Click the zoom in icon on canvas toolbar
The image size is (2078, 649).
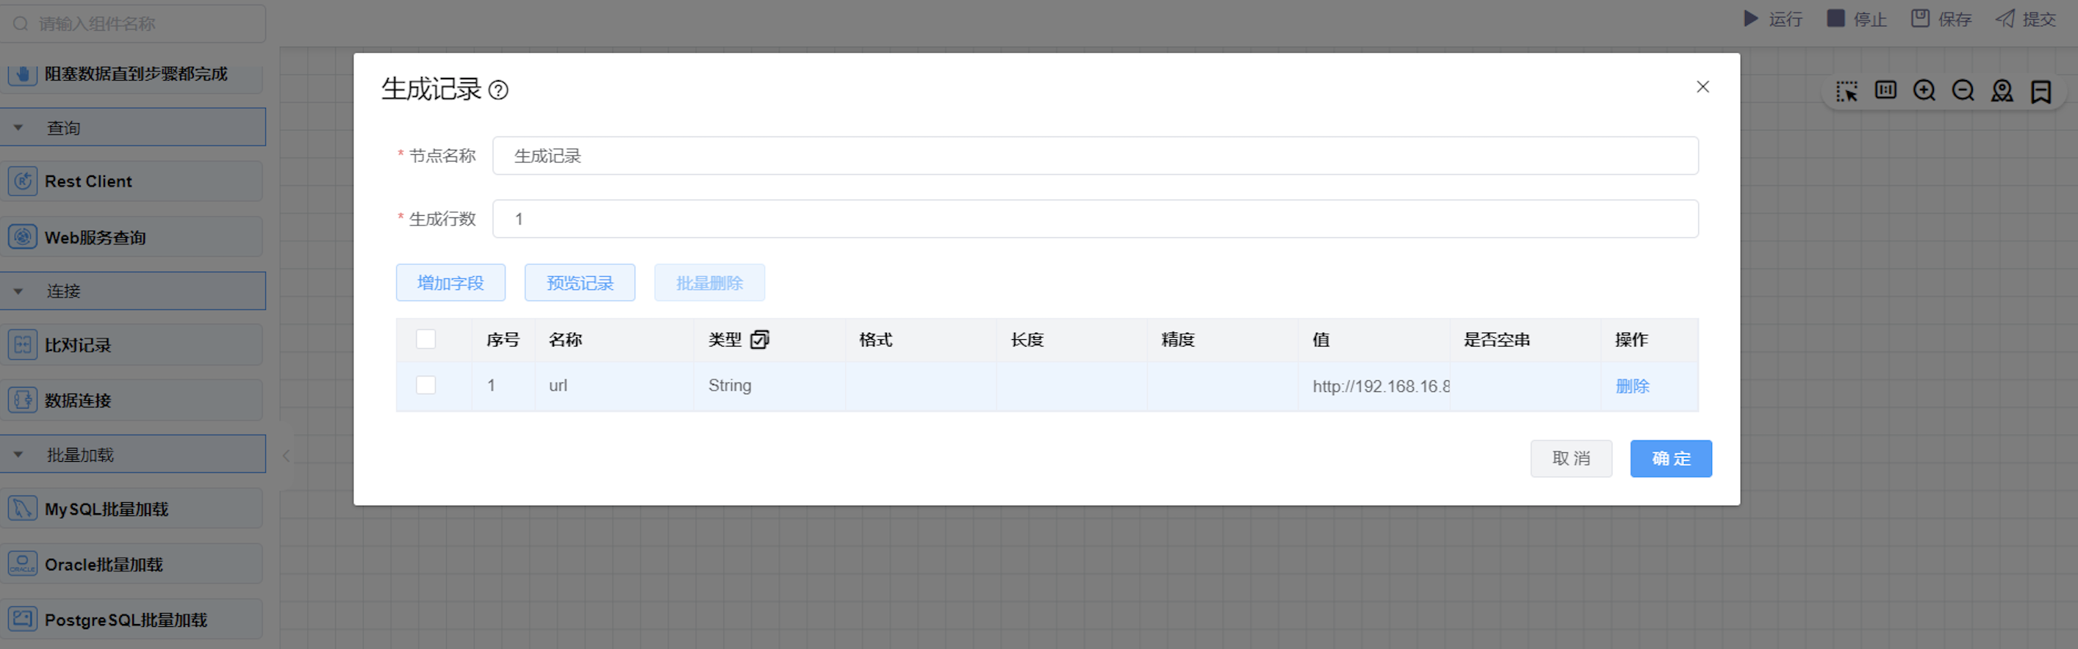tap(1924, 91)
